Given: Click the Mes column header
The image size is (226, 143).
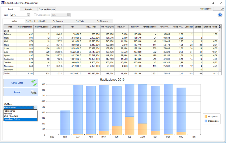Looking at the screenshot, I should [x=10, y=27].
